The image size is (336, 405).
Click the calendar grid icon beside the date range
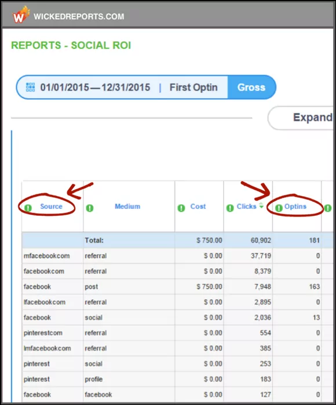pyautogui.click(x=31, y=87)
